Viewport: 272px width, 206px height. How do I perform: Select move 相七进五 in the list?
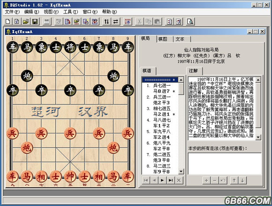click(162, 109)
